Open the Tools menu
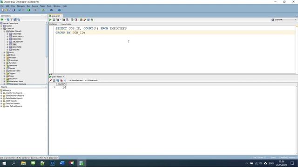 click(x=49, y=6)
